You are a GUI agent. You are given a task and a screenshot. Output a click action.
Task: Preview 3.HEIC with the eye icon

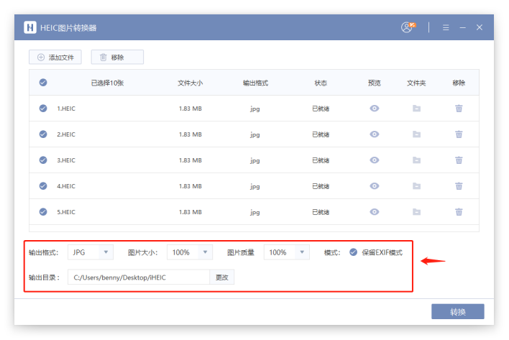click(x=374, y=160)
